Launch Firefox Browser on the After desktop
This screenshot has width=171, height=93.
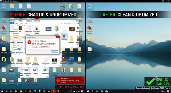(90, 30)
